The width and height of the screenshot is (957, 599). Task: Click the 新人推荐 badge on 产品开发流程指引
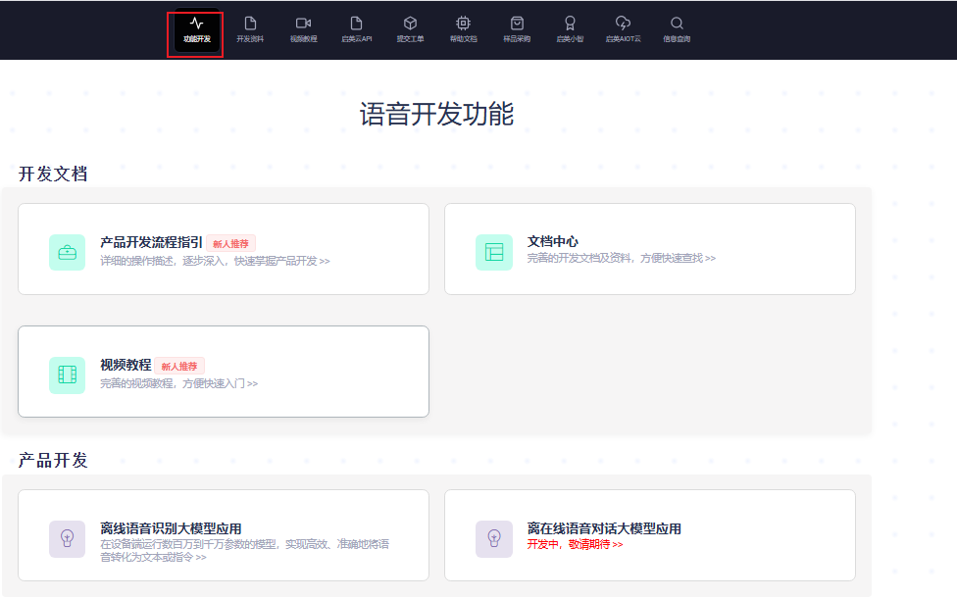[x=232, y=243]
